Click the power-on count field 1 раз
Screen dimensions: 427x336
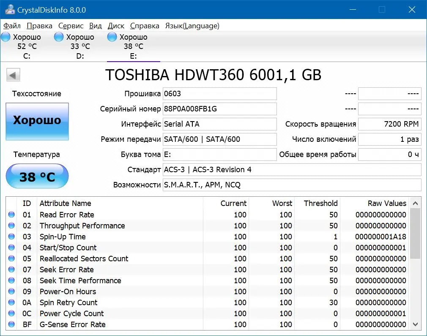(390, 139)
